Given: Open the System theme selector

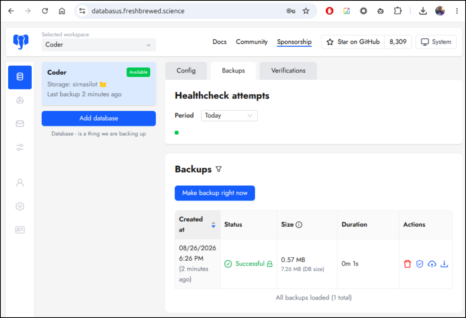Looking at the screenshot, I should click(436, 42).
